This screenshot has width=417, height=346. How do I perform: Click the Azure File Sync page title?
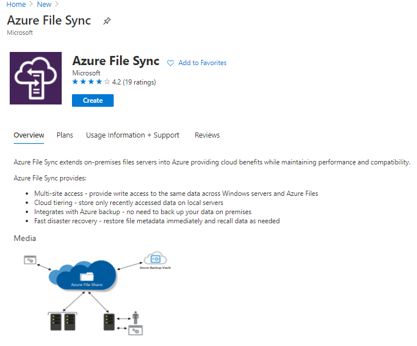click(x=49, y=20)
